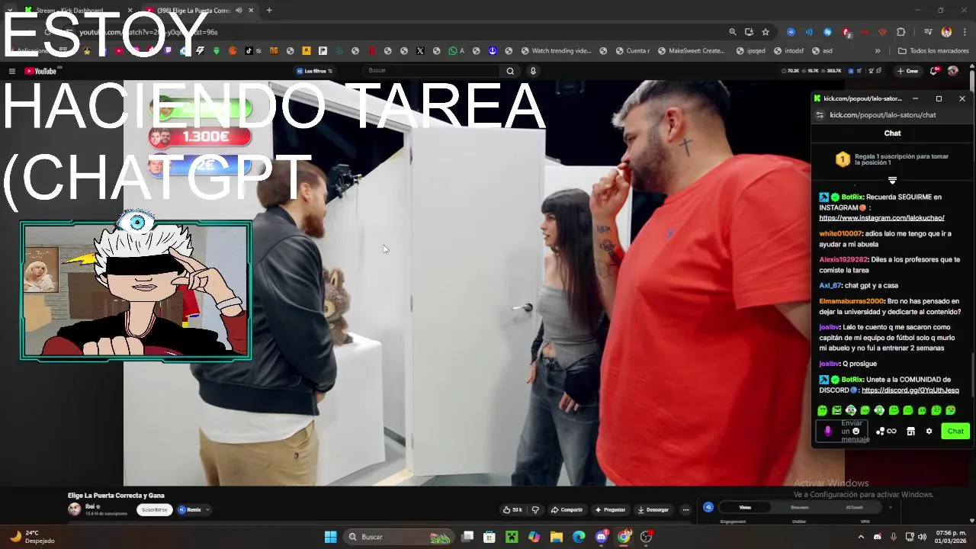976x549 pixels.
Task: Click the Windows taskbar 'Buscar' search box
Action: click(400, 537)
